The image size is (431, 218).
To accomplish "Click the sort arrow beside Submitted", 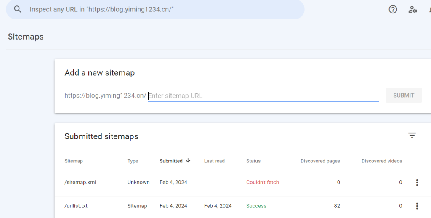I will tap(188, 161).
